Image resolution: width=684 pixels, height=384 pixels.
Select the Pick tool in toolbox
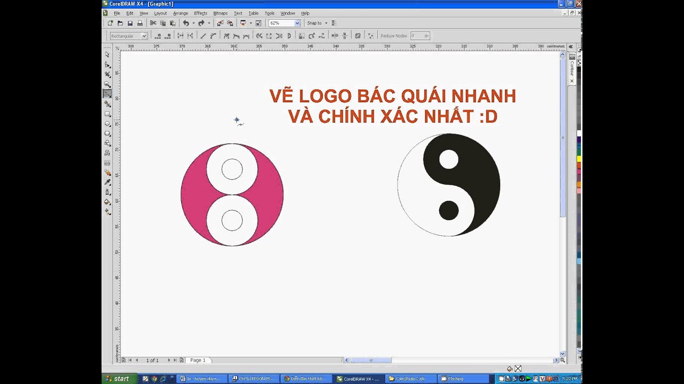(107, 54)
